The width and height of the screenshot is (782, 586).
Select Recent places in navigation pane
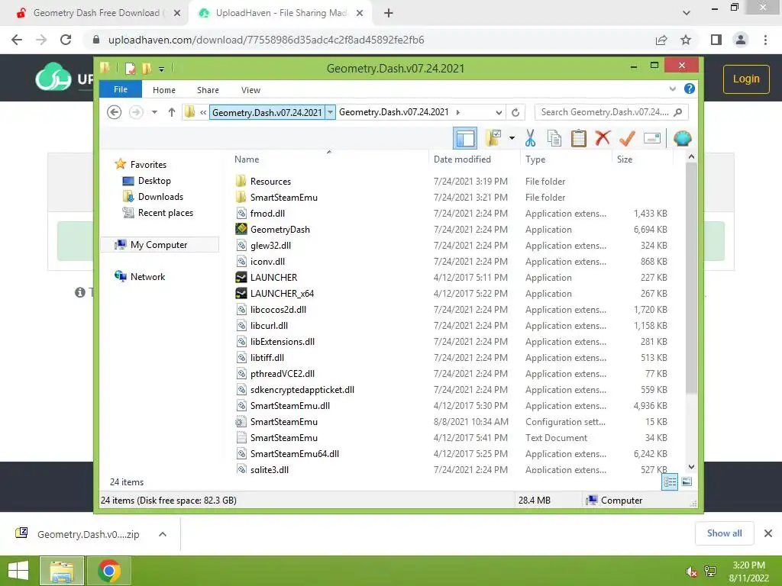click(157, 213)
